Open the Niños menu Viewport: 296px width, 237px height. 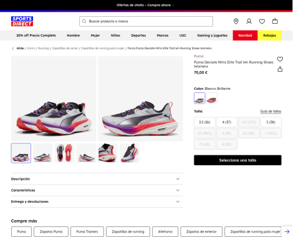[115, 36]
